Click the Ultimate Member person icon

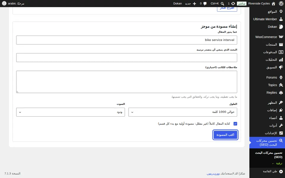[281, 19]
